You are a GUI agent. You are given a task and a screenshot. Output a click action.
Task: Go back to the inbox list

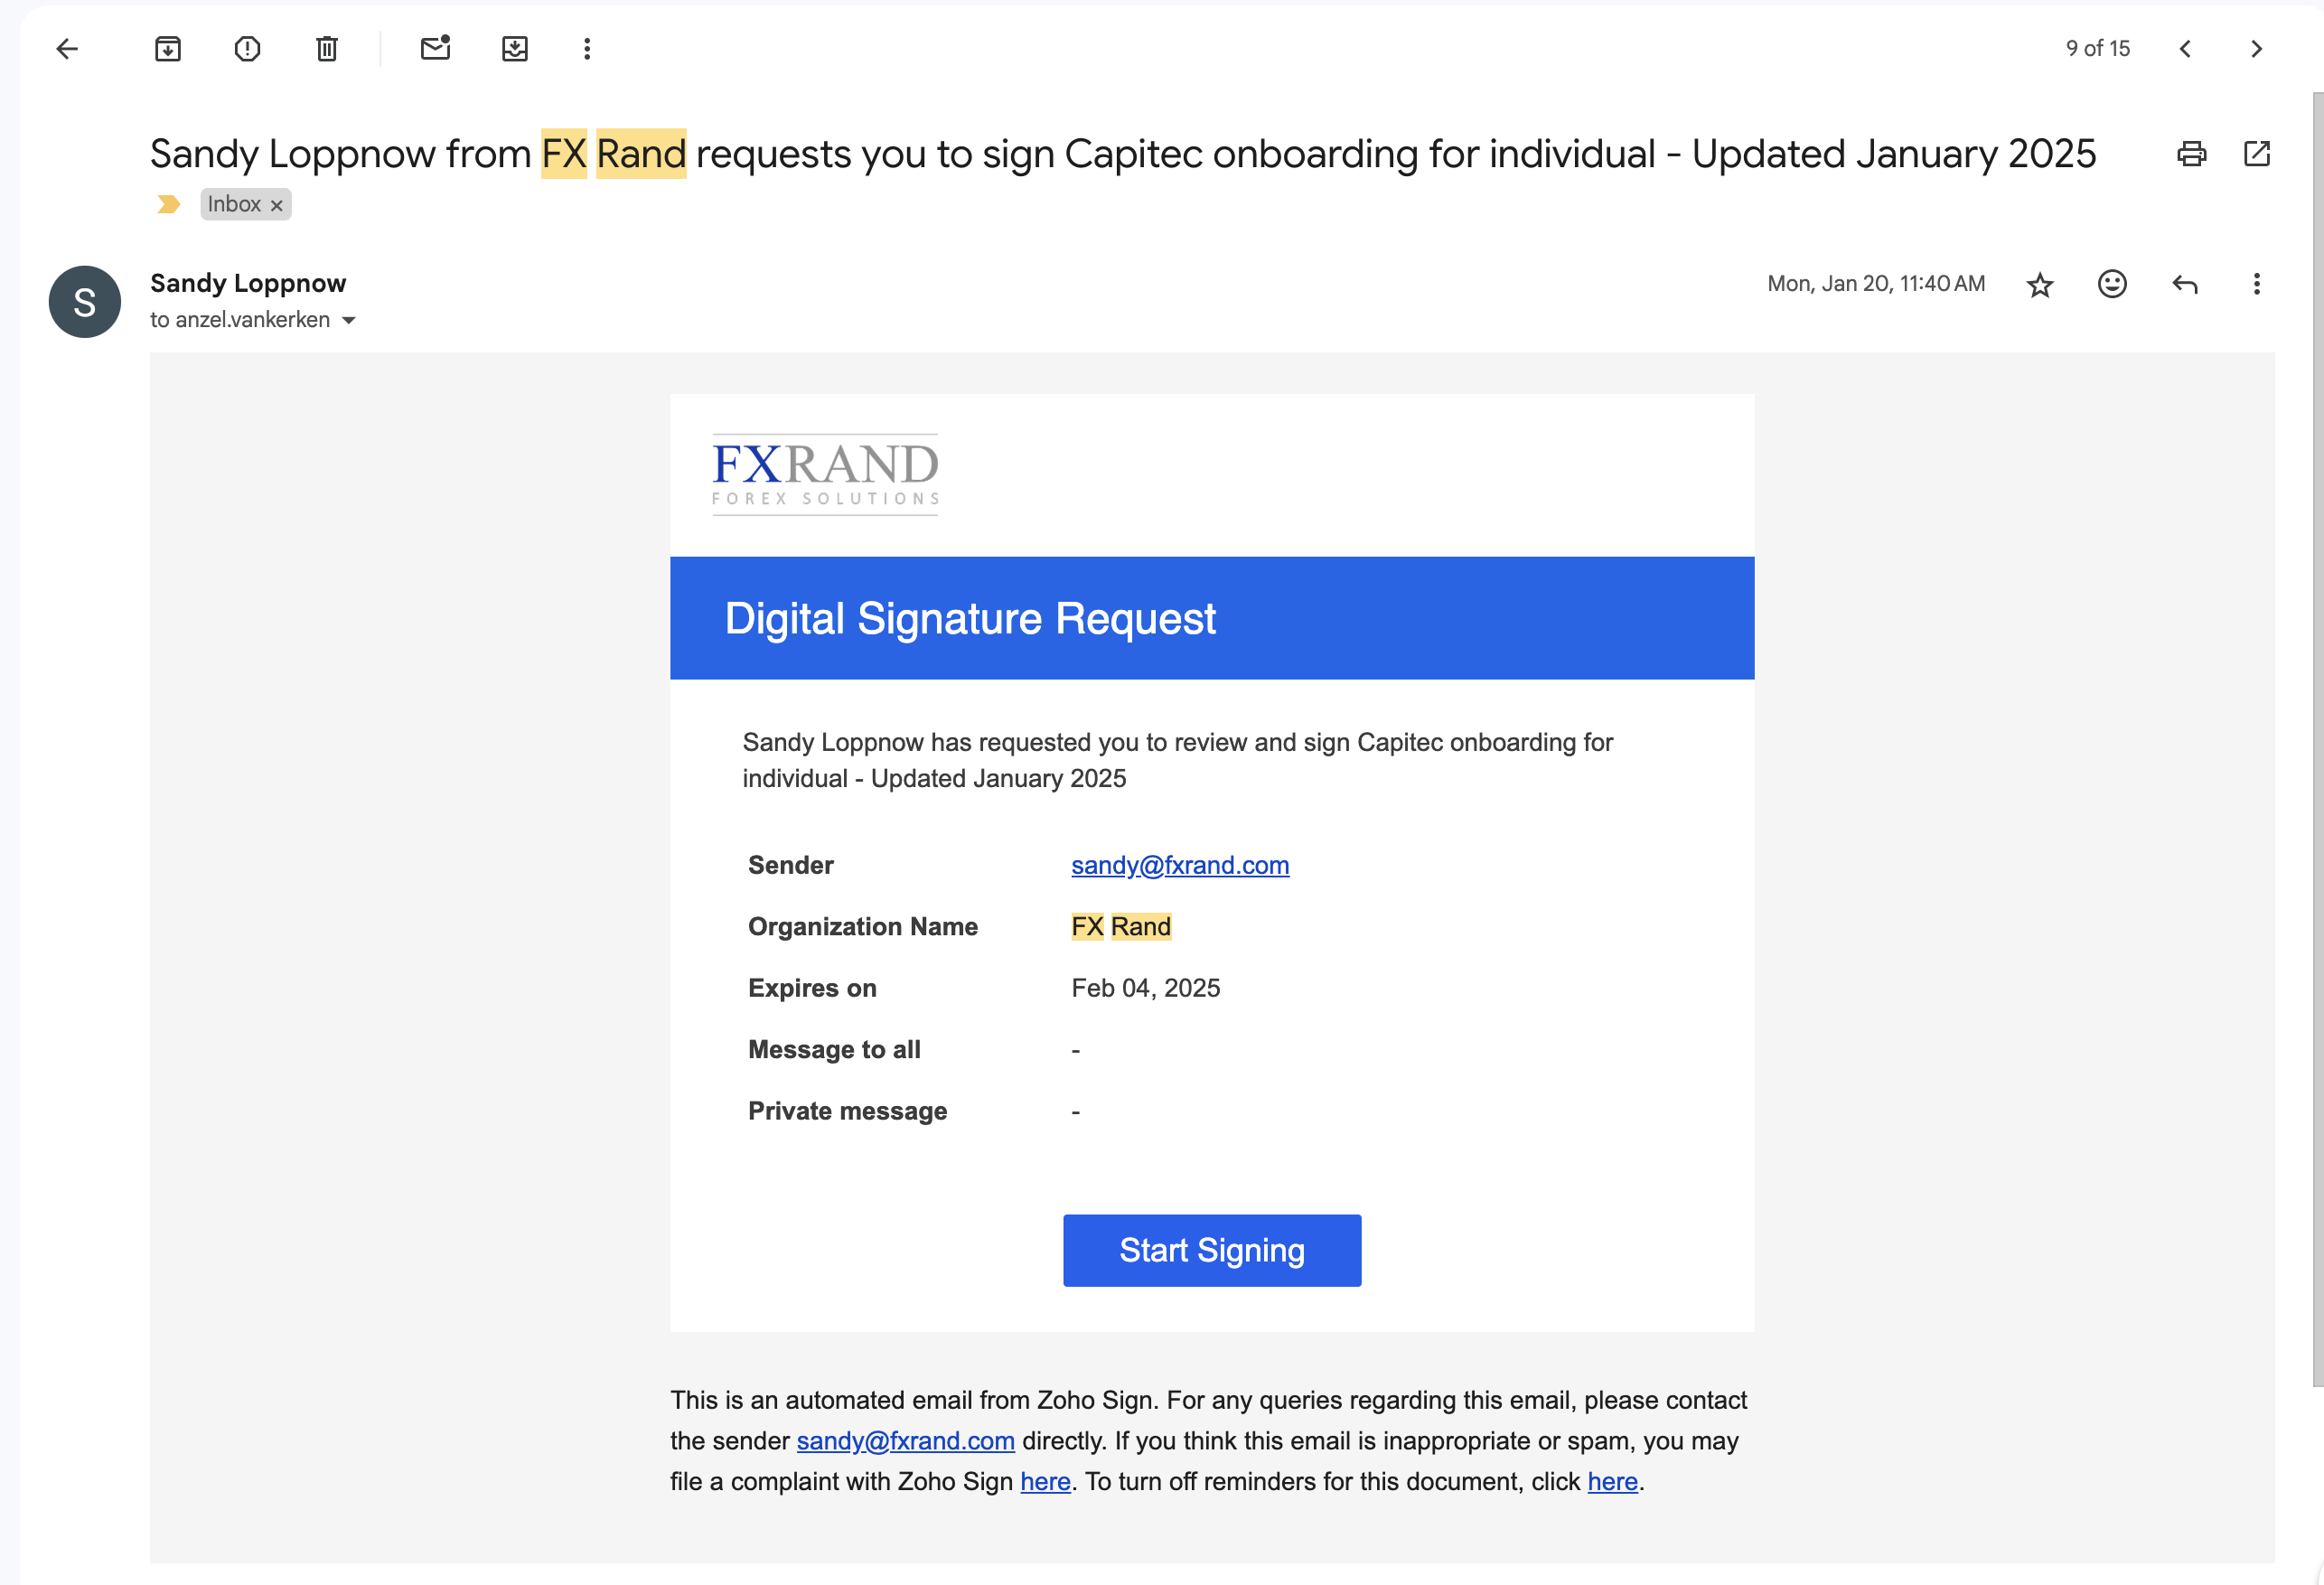67,48
